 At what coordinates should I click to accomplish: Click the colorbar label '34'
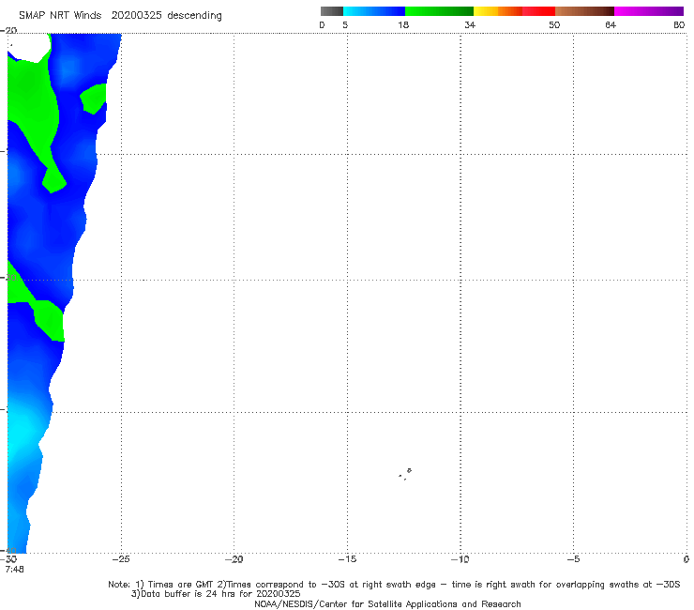point(470,25)
